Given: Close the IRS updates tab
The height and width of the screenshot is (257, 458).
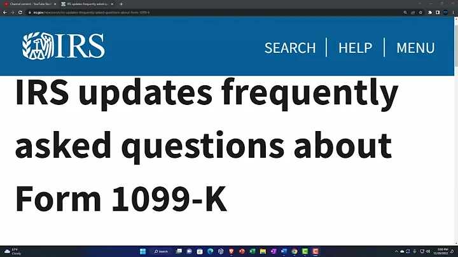Looking at the screenshot, I should point(112,4).
